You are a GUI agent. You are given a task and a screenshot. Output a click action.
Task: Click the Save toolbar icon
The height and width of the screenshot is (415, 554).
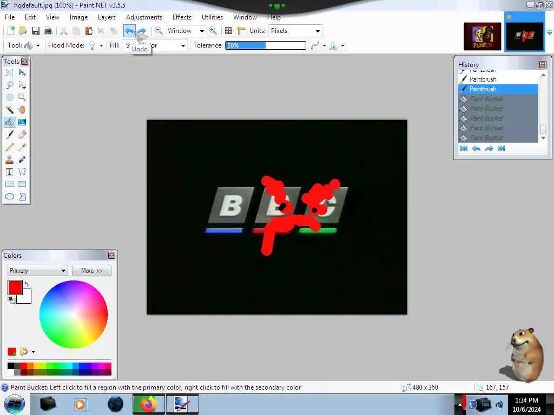point(35,31)
